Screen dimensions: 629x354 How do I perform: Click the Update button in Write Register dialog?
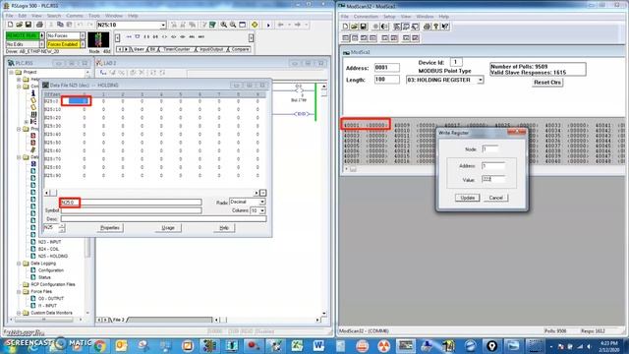tap(468, 198)
